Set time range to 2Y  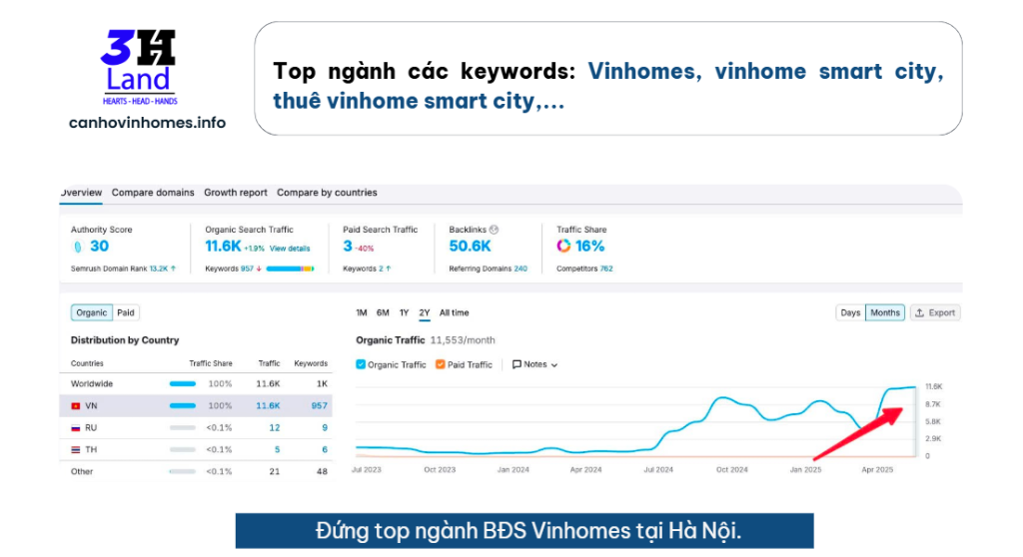pyautogui.click(x=425, y=313)
